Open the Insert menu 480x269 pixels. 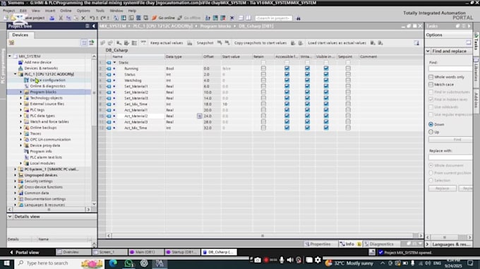pyautogui.click(x=50, y=11)
